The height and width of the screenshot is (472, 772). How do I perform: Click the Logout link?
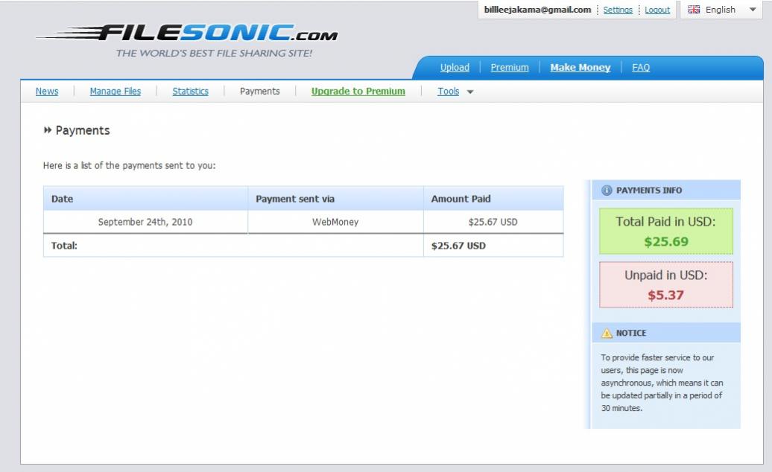(x=656, y=10)
